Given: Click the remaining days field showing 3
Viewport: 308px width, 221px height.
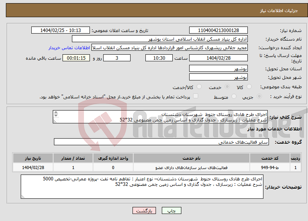Looking at the screenshot, I should (x=117, y=58).
